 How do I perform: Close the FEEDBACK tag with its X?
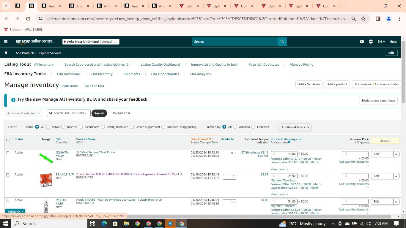(23, 211)
